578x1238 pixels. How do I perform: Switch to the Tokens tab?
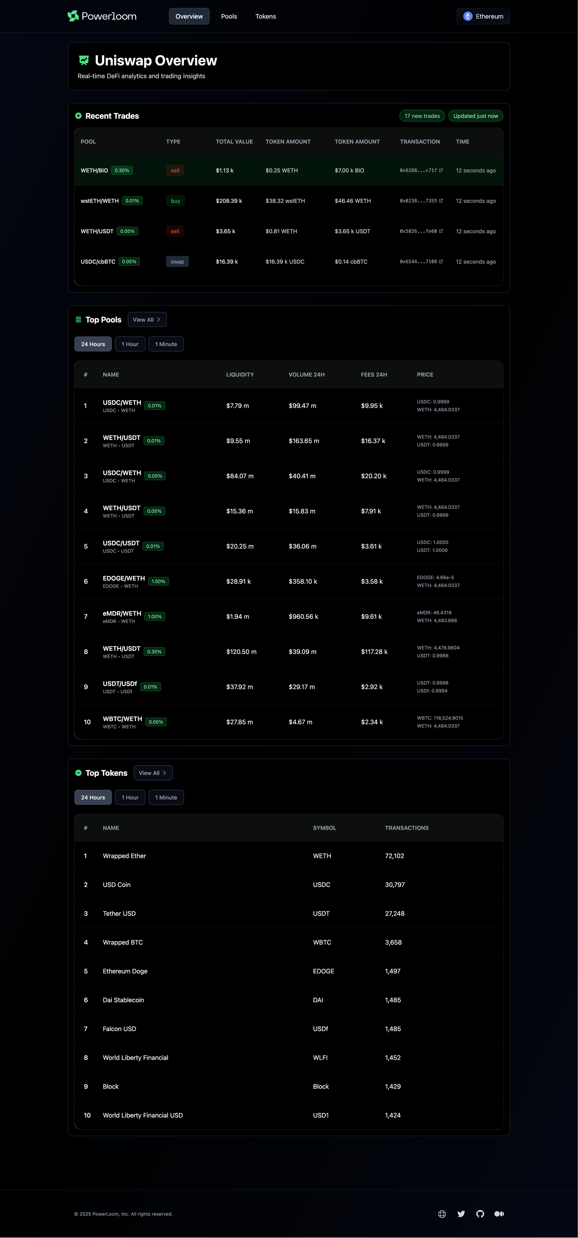pos(265,16)
